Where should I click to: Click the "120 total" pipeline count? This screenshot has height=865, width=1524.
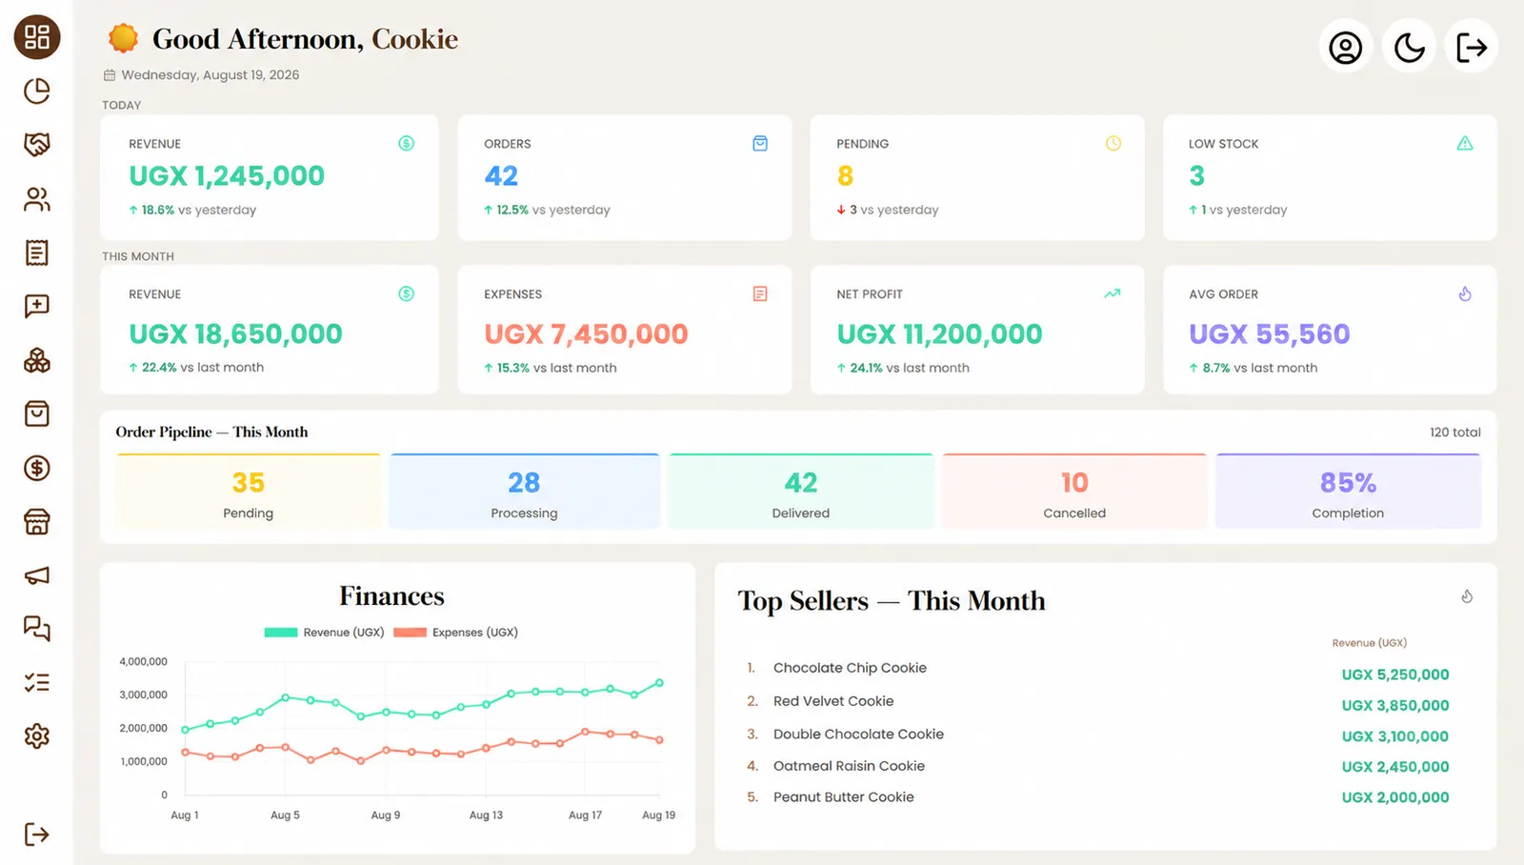click(x=1454, y=432)
